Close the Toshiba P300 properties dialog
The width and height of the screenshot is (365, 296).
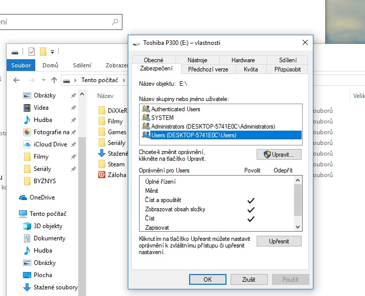pyautogui.click(x=305, y=42)
